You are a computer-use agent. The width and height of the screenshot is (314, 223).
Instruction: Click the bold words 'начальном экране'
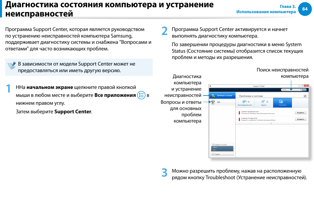[50, 87]
